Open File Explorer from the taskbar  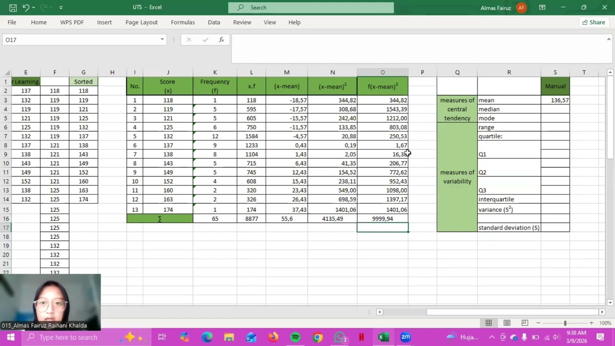pyautogui.click(x=229, y=337)
